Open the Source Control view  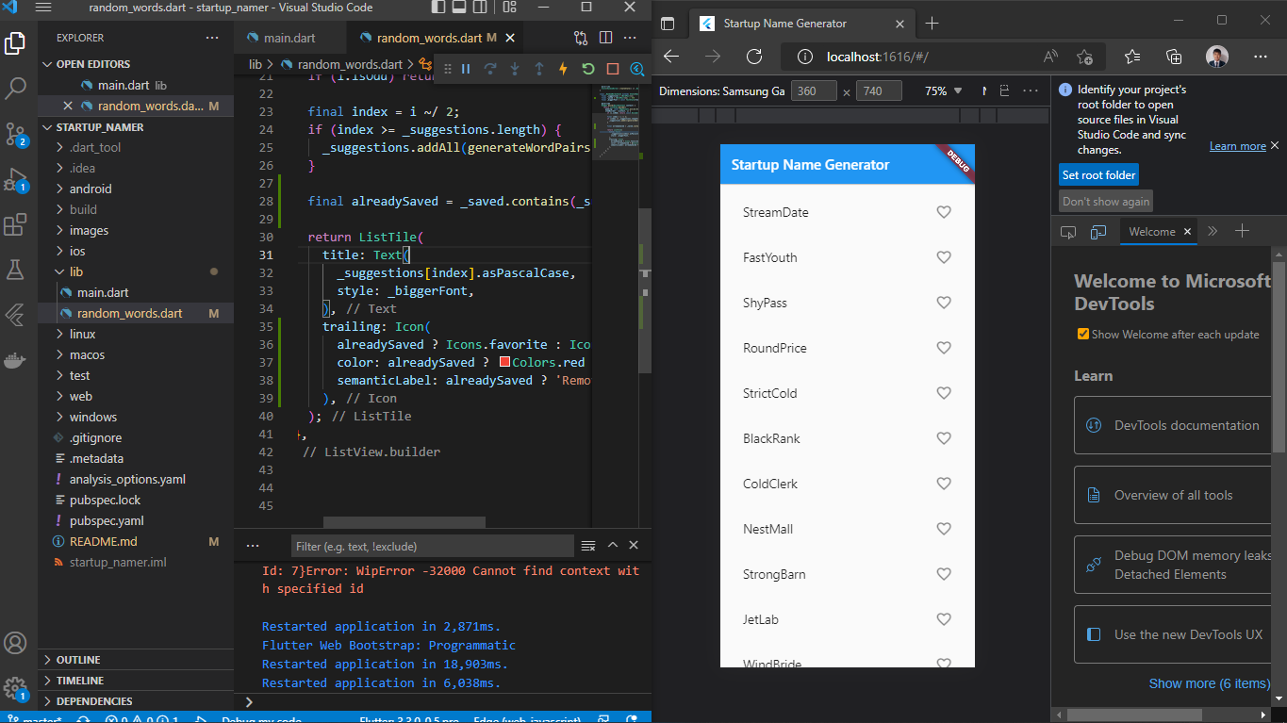pyautogui.click(x=15, y=134)
